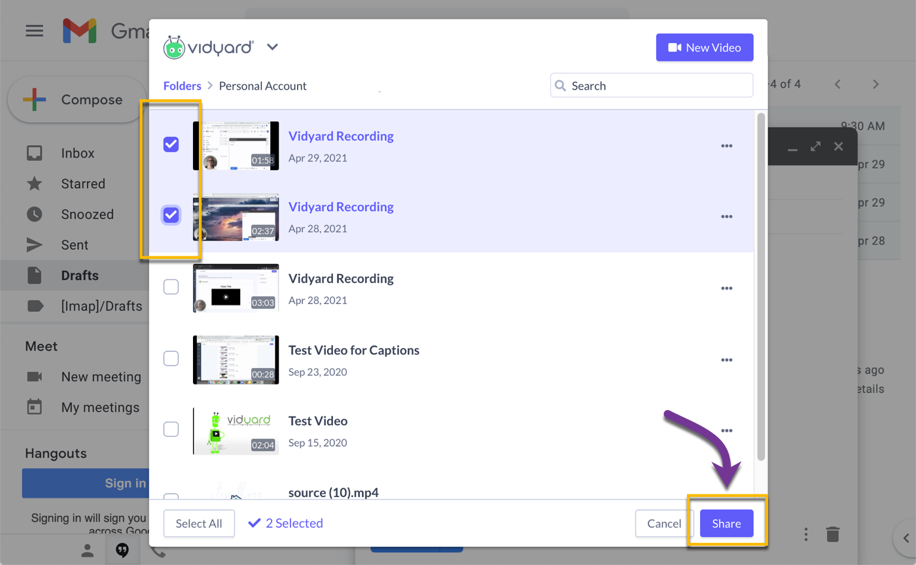Click the Share button
This screenshot has width=916, height=565.
[x=726, y=523]
